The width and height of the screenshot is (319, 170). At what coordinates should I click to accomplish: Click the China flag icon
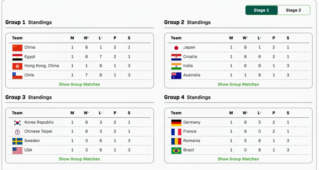click(17, 48)
